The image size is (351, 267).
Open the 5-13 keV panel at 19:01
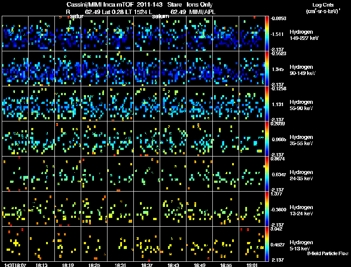[252, 244]
